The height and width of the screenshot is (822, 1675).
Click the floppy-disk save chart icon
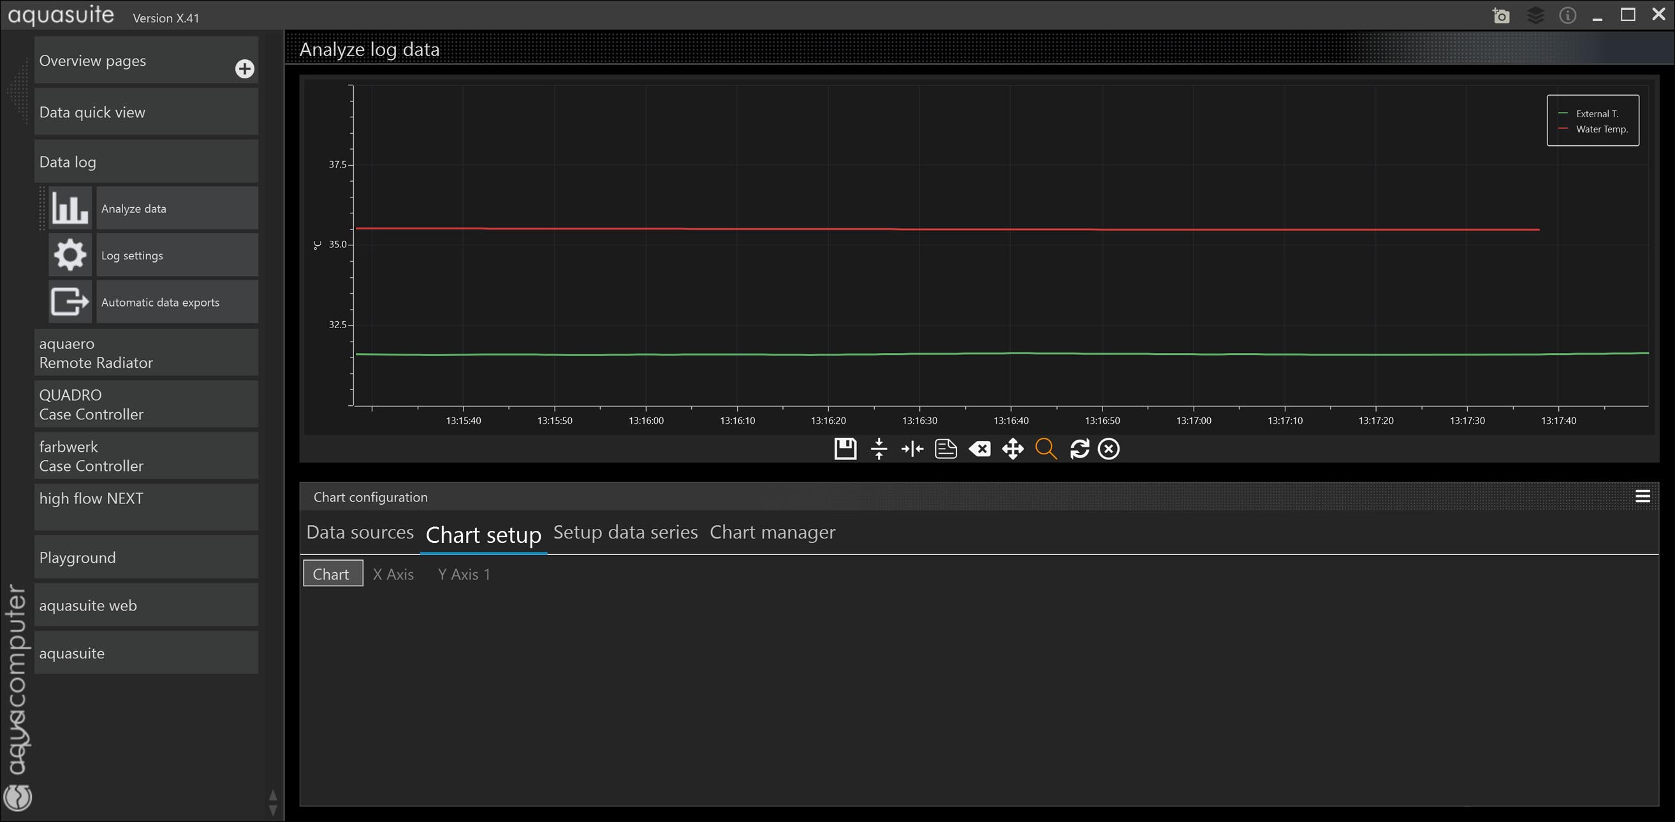845,449
